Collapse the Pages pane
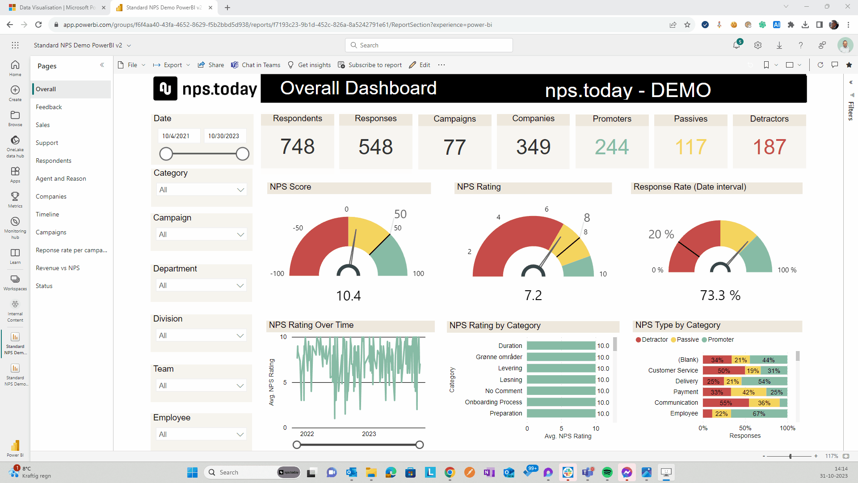This screenshot has width=858, height=483. tap(102, 65)
